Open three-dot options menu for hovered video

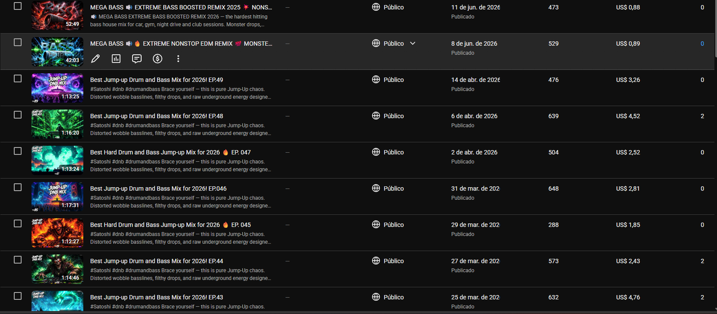[178, 59]
